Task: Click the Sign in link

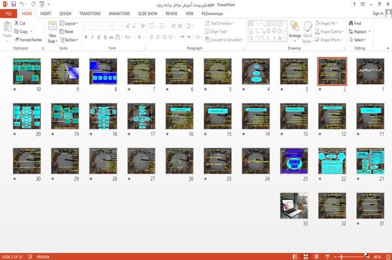Action: coord(378,14)
